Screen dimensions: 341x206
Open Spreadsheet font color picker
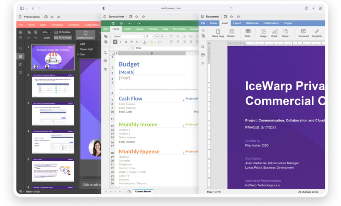tap(145, 42)
